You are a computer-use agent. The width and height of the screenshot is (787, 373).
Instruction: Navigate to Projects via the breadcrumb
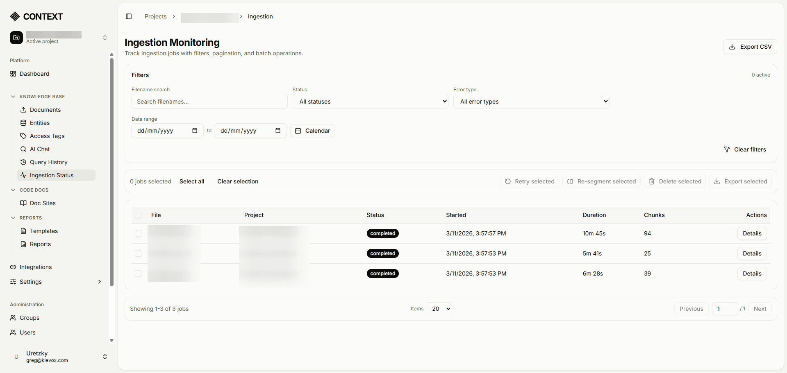pyautogui.click(x=155, y=16)
